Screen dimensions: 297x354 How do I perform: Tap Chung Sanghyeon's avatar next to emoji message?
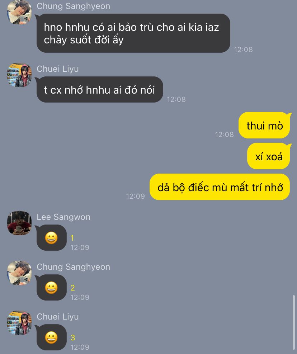(19, 273)
